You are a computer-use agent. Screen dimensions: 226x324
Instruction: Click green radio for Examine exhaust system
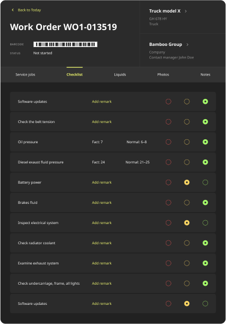tap(205, 263)
